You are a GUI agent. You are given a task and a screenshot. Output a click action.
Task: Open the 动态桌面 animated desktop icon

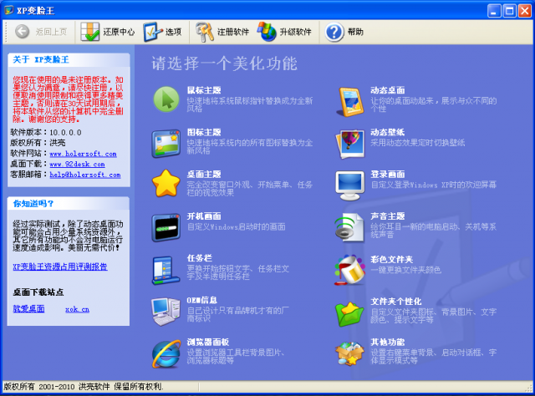pyautogui.click(x=349, y=99)
